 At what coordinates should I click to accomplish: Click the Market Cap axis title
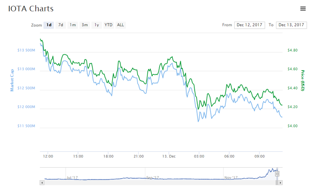tap(12, 80)
